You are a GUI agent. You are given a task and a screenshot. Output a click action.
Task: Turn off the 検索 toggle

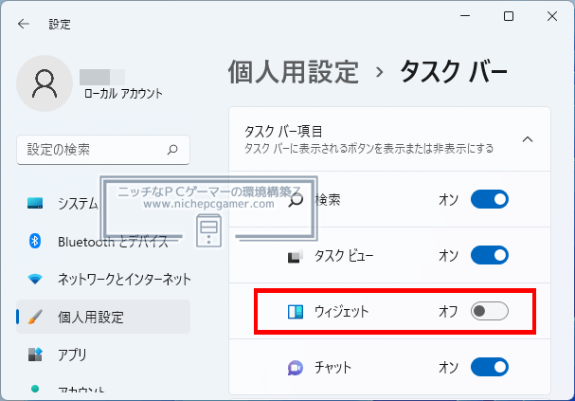click(x=489, y=199)
